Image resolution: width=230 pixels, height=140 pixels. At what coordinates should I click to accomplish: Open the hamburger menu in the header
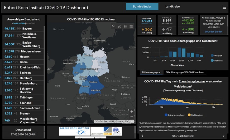coord(224,7)
